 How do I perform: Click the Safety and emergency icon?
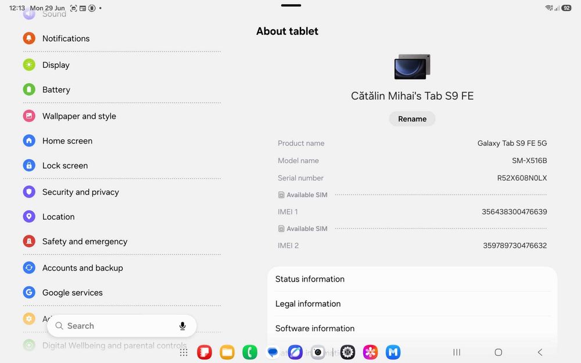[29, 242]
